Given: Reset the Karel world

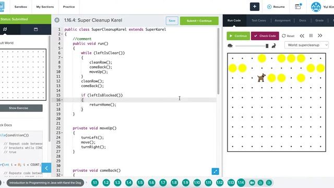Looking at the screenshot, I should click(288, 36).
